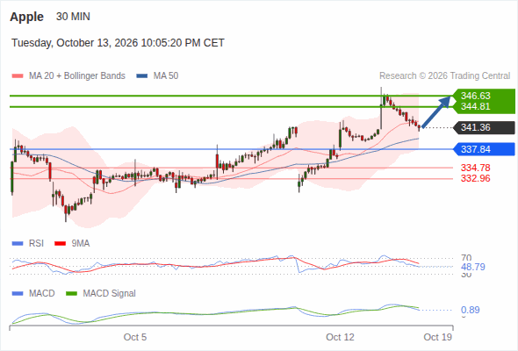Click the MA 20 + Bollinger Bands legend swatch
Screen dimensions: 518x351
pos(18,76)
